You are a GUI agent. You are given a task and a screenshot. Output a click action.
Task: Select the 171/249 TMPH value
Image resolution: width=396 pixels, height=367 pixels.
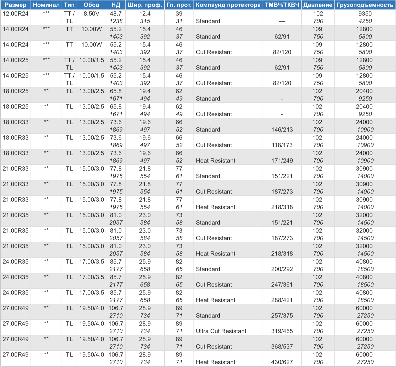(x=282, y=161)
